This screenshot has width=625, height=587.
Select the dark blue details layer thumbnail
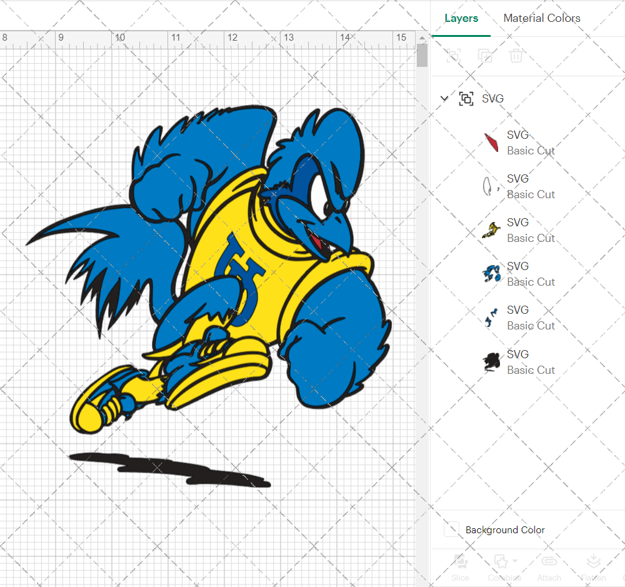click(491, 318)
